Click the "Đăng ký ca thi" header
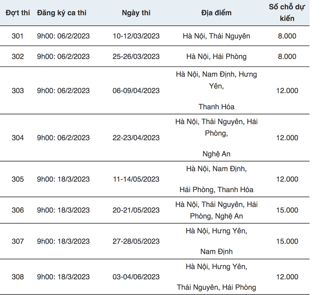The image size is (330, 295). 62,13
